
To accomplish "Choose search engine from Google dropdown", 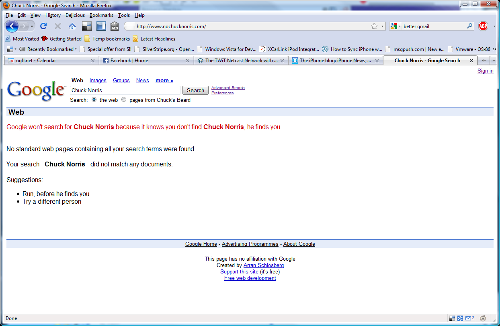I will point(395,26).
